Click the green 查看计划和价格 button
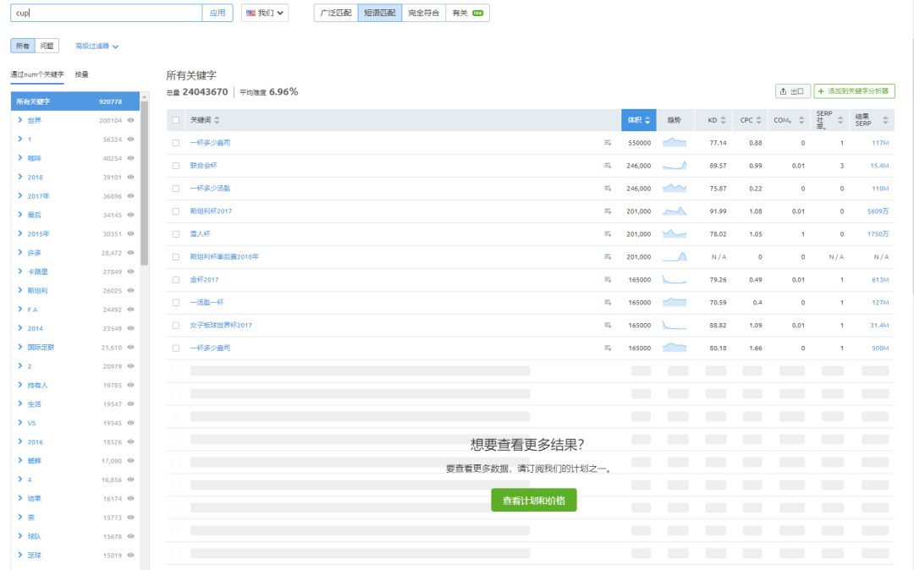The image size is (914, 570). [x=534, y=501]
